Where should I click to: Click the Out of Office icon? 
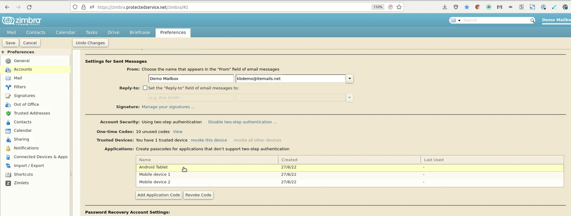(8, 105)
